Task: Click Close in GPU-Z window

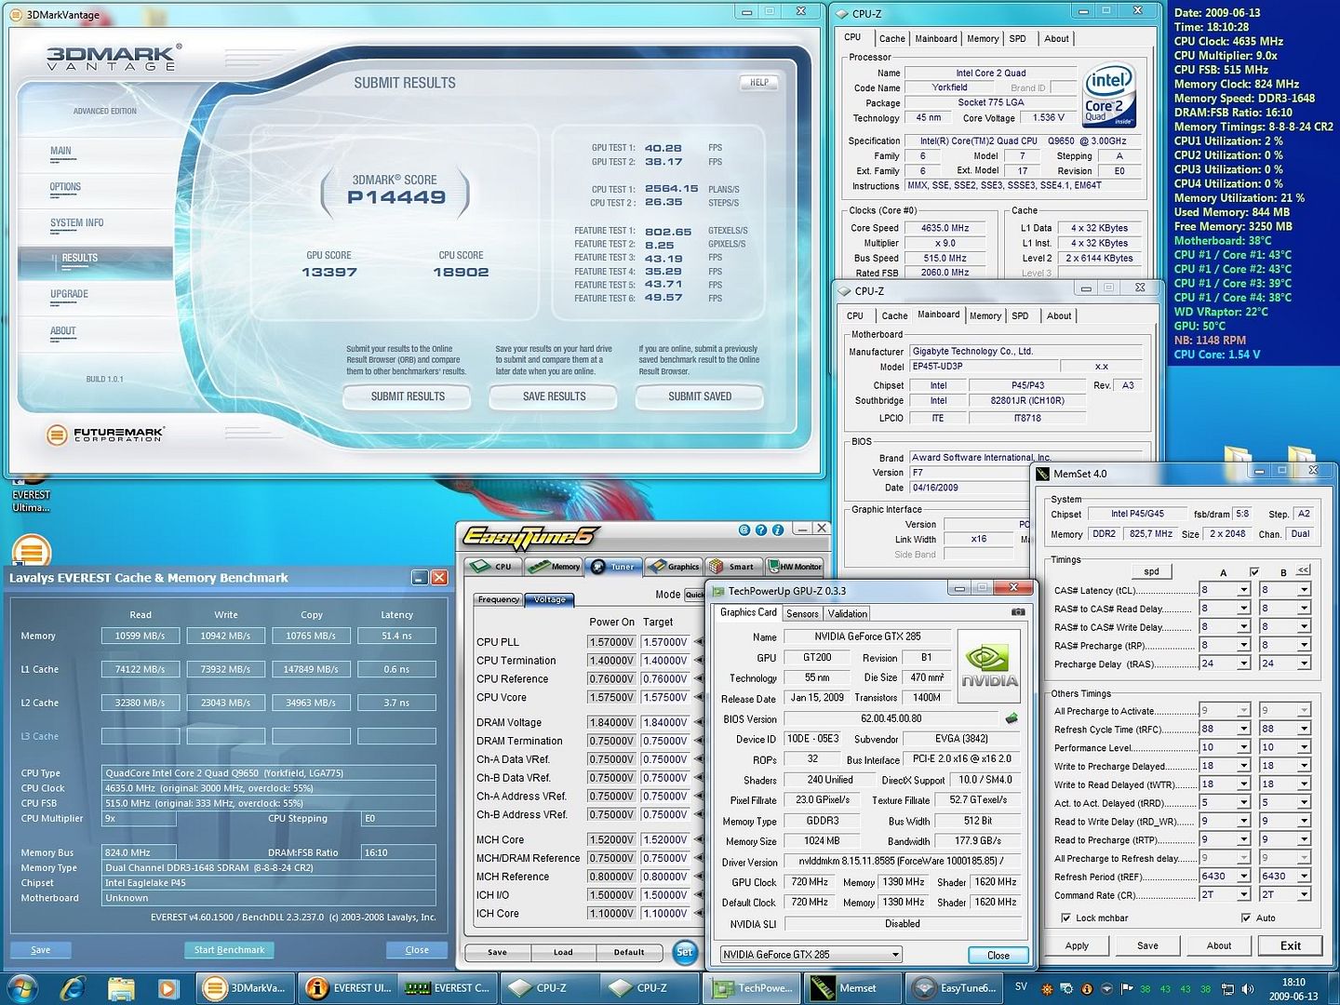Action: pos(998,955)
